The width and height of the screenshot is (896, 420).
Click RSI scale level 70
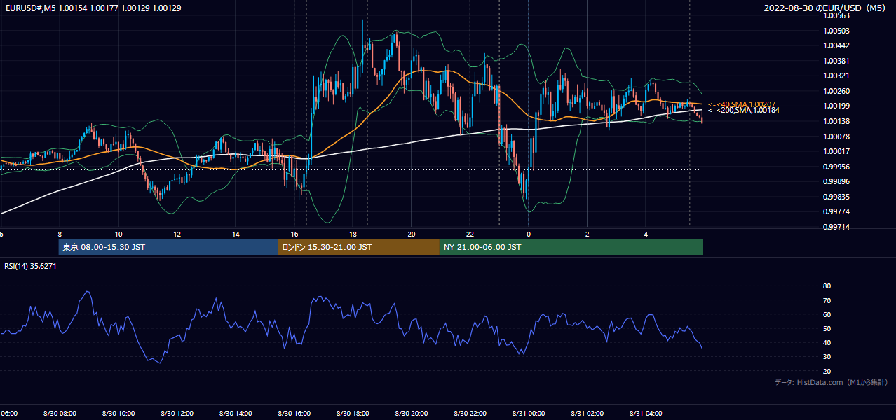(x=827, y=301)
